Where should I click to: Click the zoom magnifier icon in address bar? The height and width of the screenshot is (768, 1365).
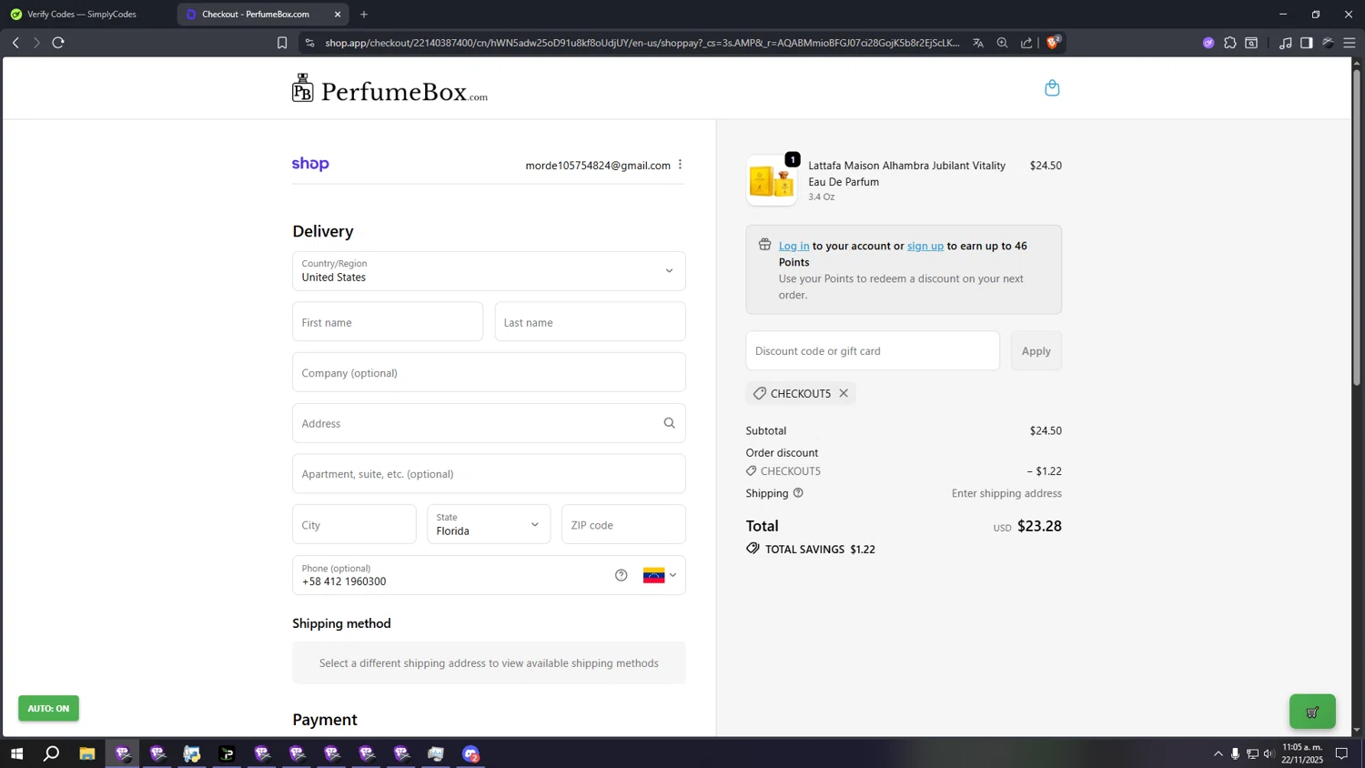(1002, 43)
